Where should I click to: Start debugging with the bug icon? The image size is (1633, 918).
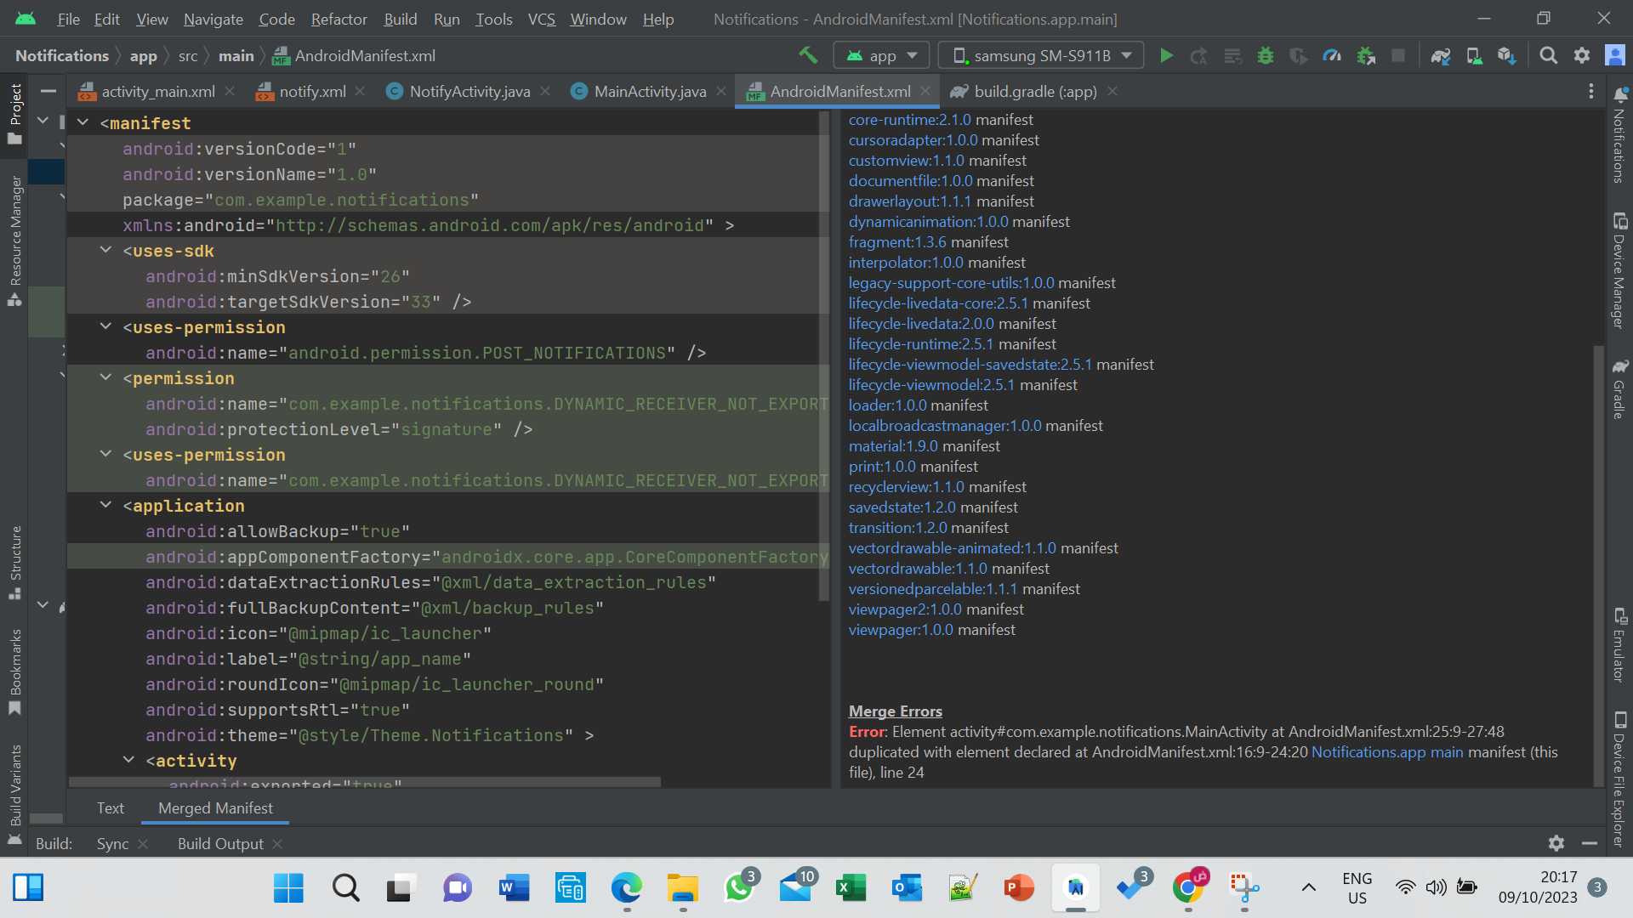pyautogui.click(x=1266, y=55)
